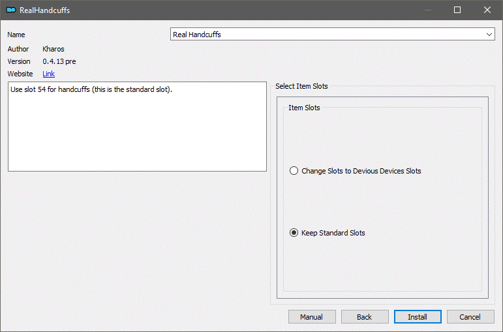Switch to Manual install mode
The height and width of the screenshot is (332, 503).
coord(312,317)
